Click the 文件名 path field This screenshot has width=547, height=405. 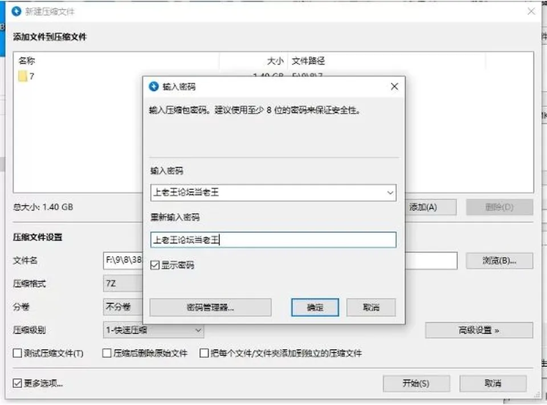[x=123, y=261]
